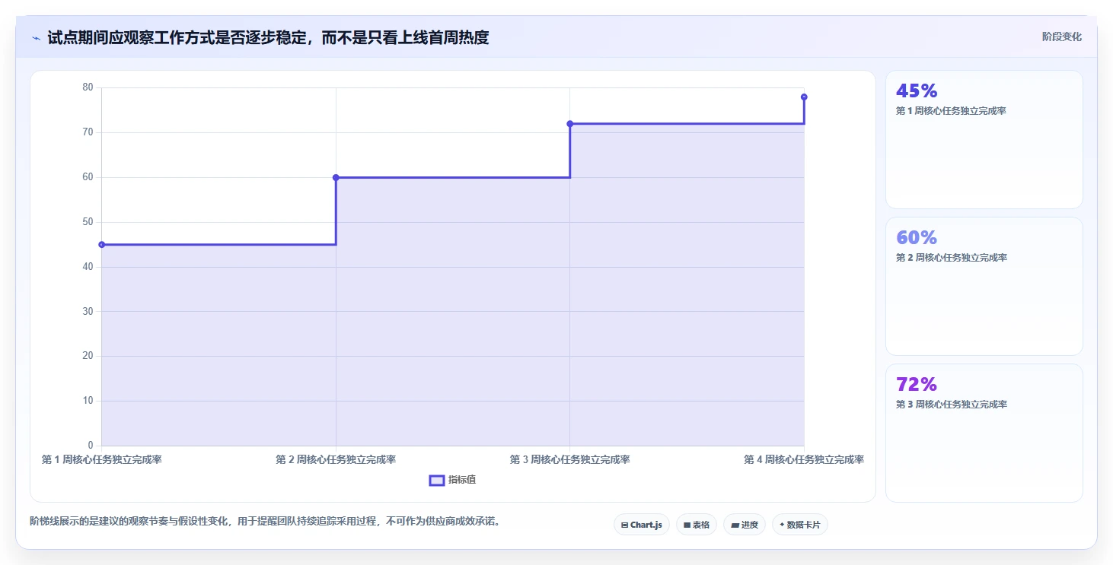Click the week 3 data point at 72

pos(570,124)
